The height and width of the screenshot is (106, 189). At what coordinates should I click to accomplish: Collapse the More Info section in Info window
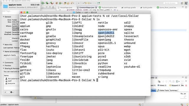4,44
